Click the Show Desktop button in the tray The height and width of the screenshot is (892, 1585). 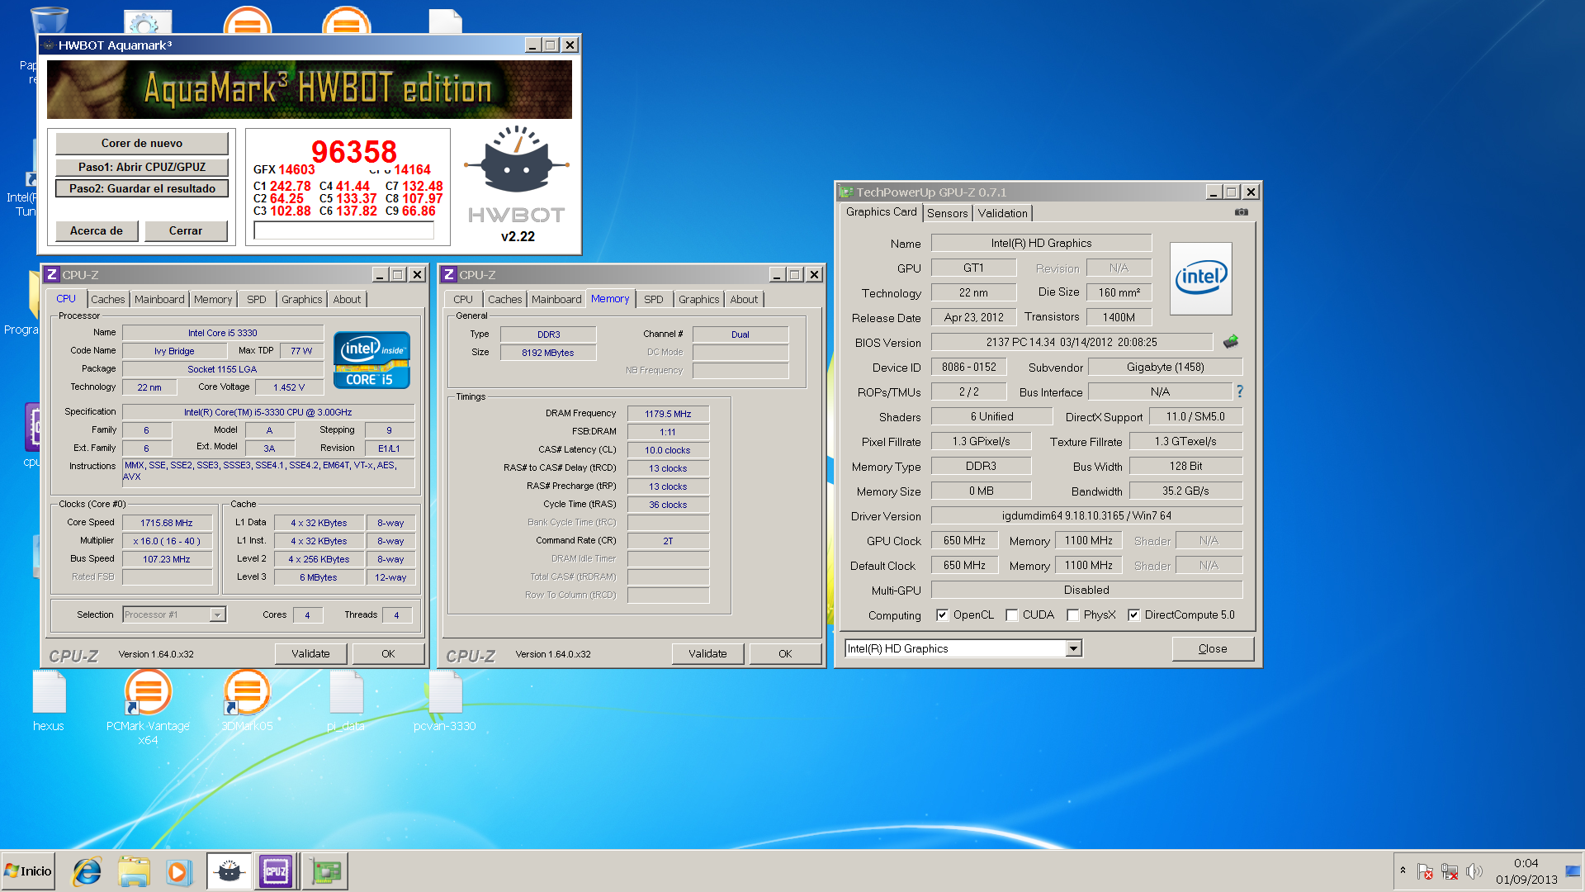1573,871
